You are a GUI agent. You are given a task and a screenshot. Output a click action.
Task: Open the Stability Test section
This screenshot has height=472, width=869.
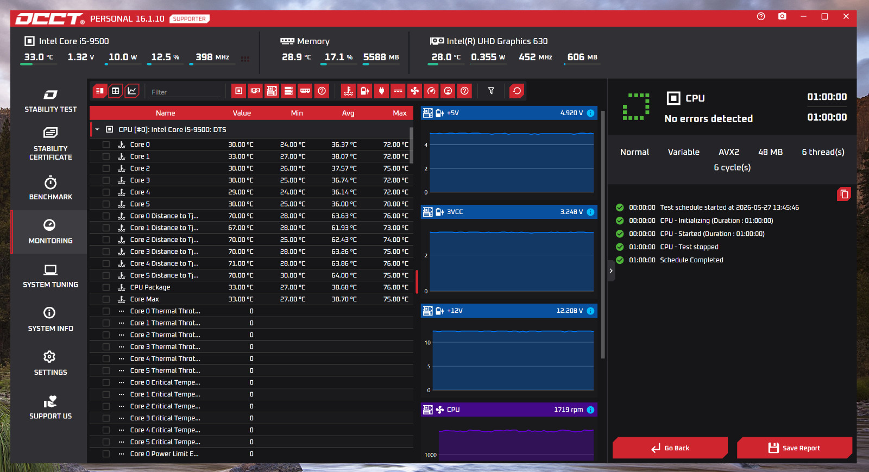coord(51,101)
